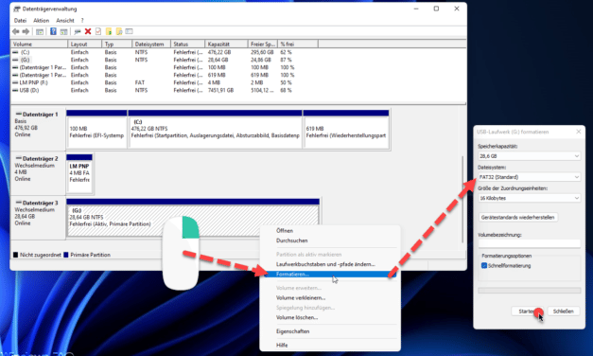Click the Volumebezeichnung text field
593x356 pixels.
coord(529,243)
